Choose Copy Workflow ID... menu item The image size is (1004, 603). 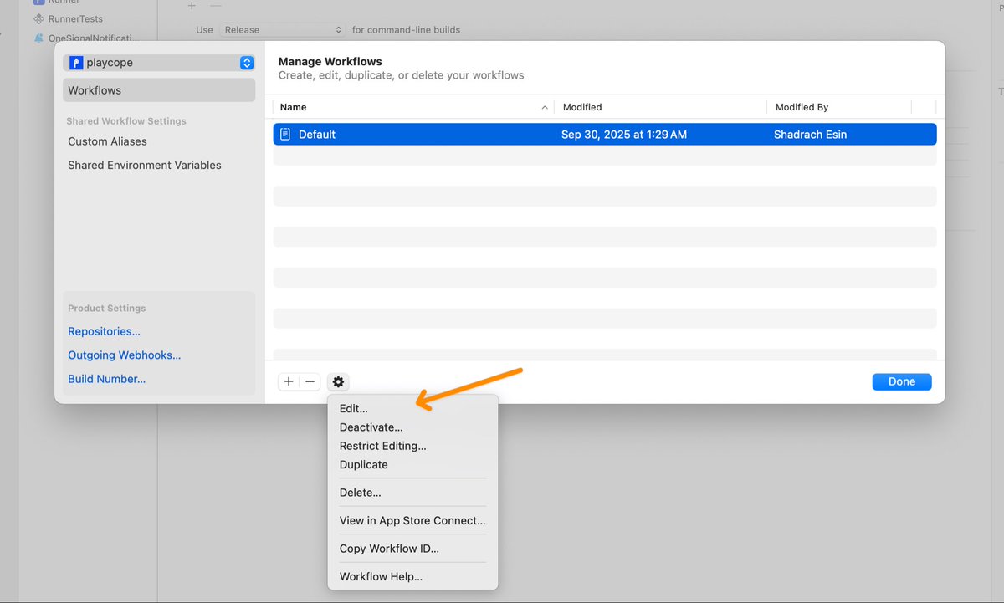[x=412, y=549]
